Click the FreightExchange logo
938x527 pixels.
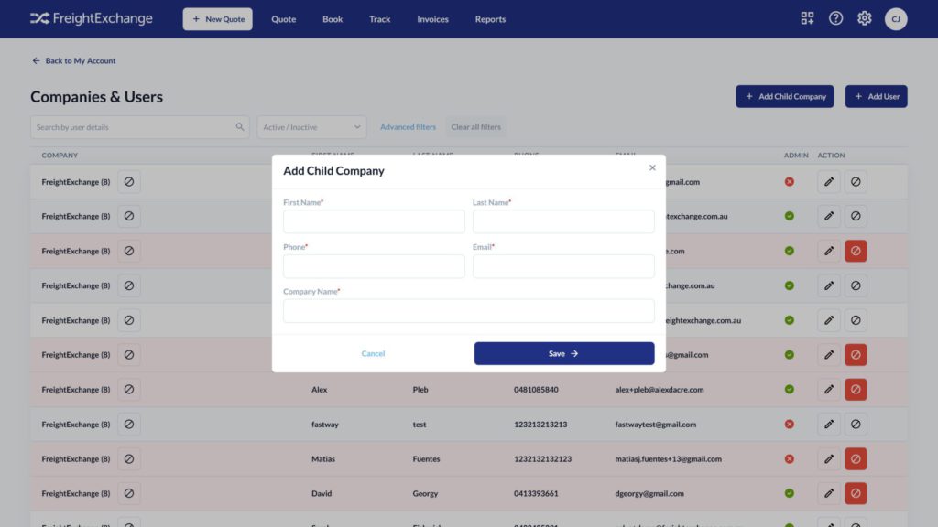click(x=92, y=18)
